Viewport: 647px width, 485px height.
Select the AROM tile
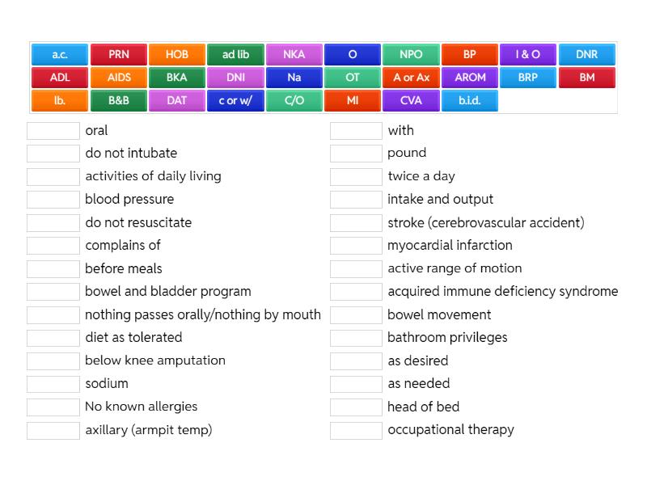click(470, 78)
